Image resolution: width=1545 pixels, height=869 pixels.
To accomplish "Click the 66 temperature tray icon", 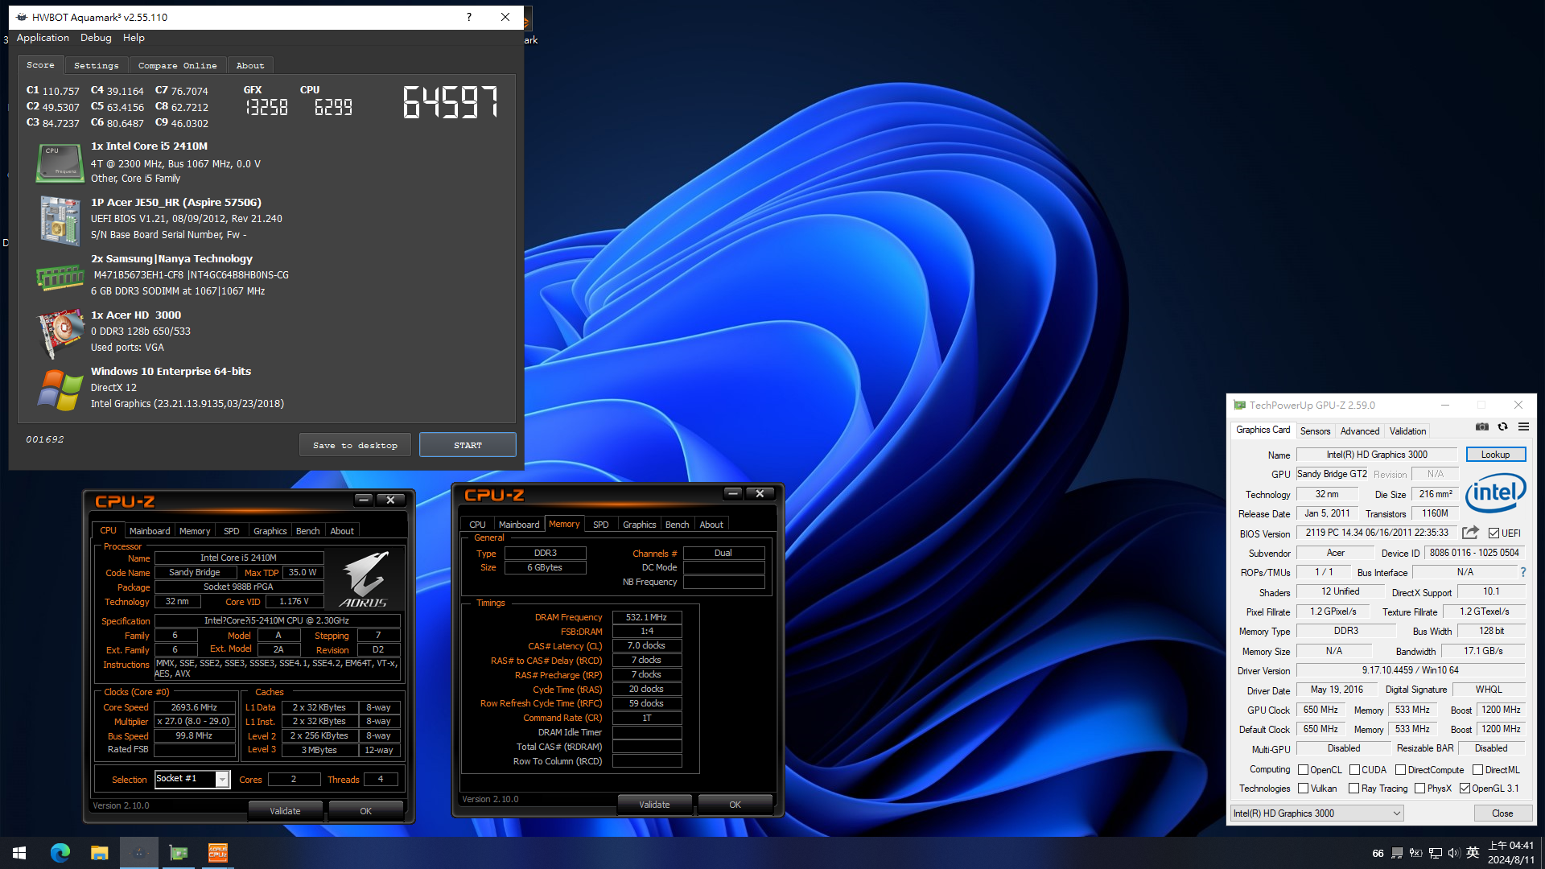I will [1378, 853].
